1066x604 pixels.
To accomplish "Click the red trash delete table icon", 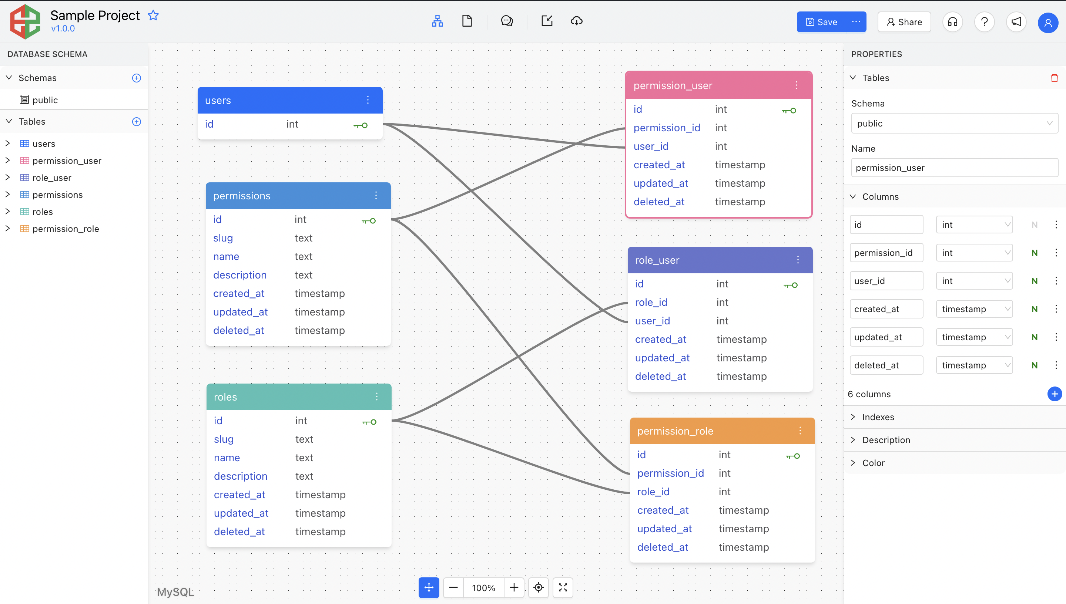I will click(x=1054, y=78).
